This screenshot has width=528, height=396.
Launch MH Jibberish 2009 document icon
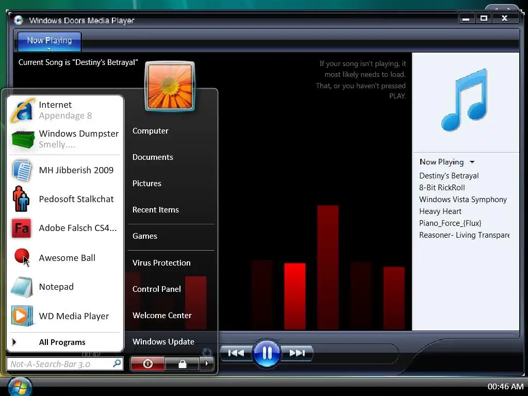pos(22,171)
